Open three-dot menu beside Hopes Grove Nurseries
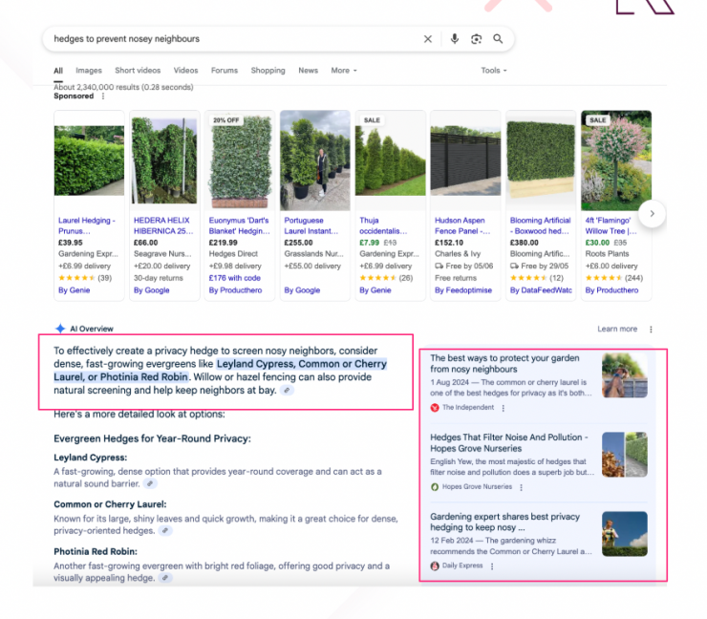This screenshot has height=619, width=707. (521, 487)
